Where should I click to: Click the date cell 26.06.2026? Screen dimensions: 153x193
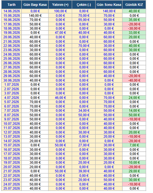[11, 63]
